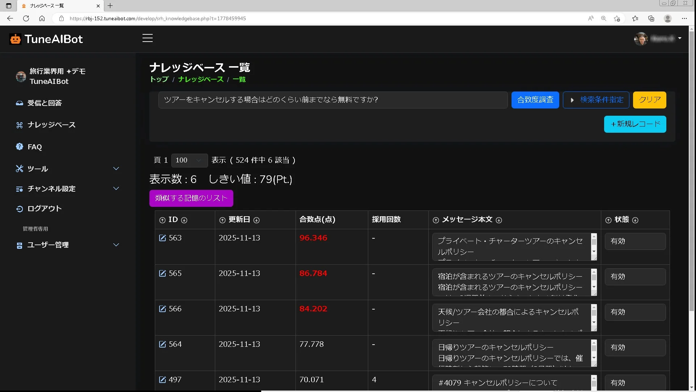Open browser collections icon

(x=651, y=18)
